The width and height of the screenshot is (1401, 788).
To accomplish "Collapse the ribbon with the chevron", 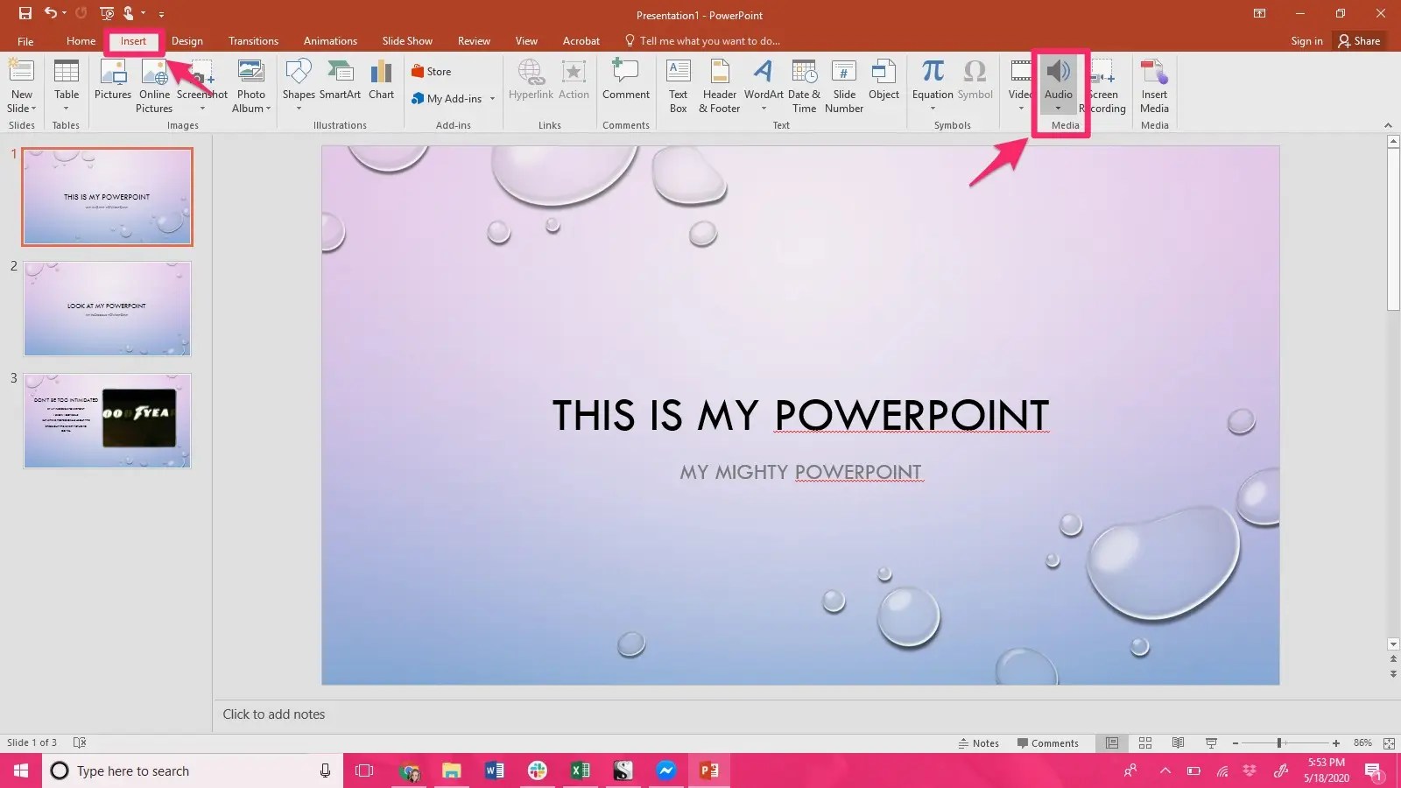I will click(x=1388, y=125).
